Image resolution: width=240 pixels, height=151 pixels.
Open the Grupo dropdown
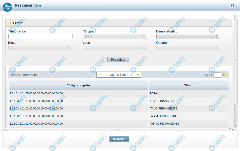(114, 36)
